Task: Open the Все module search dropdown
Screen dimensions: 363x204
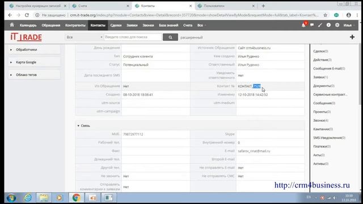Action: pos(84,37)
